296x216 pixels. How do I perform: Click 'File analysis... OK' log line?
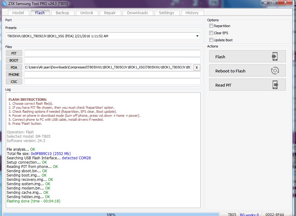[21, 149]
